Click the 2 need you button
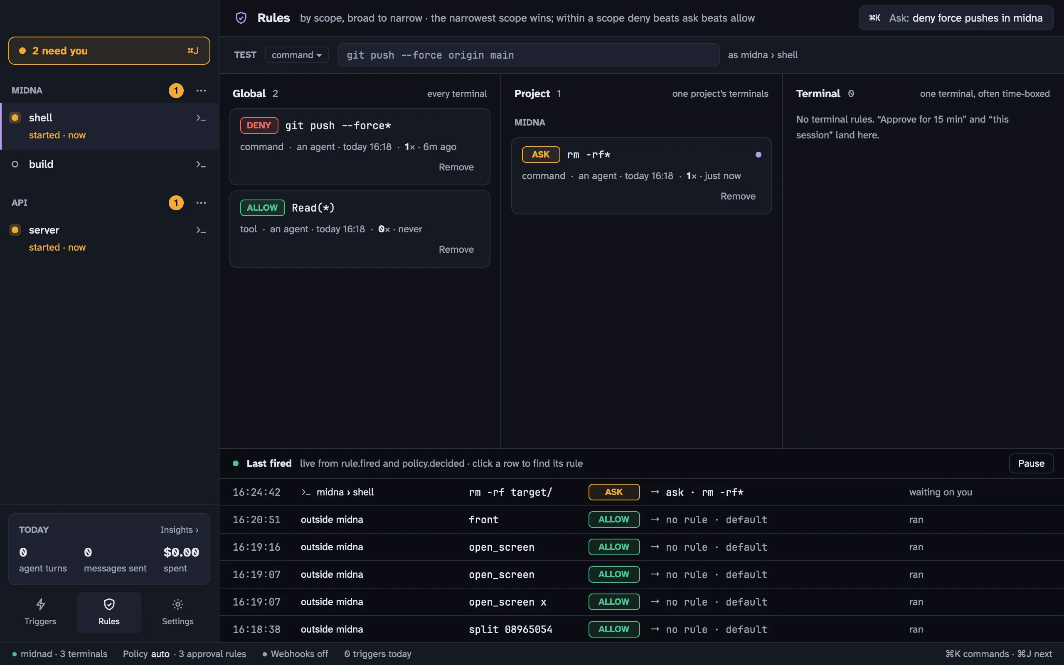The width and height of the screenshot is (1064, 665). [109, 51]
